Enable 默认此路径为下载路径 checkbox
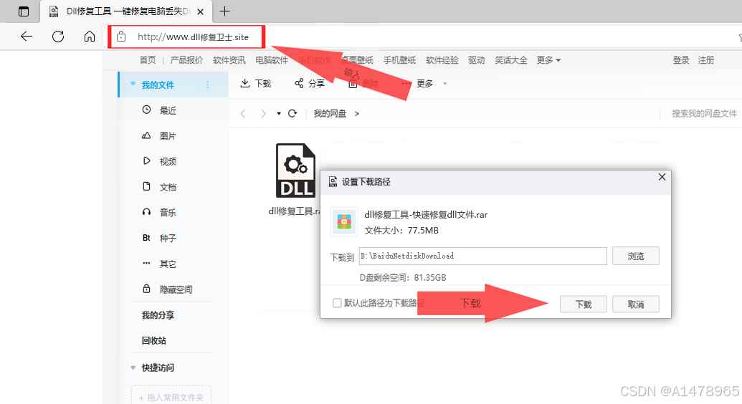The image size is (742, 404). (337, 303)
